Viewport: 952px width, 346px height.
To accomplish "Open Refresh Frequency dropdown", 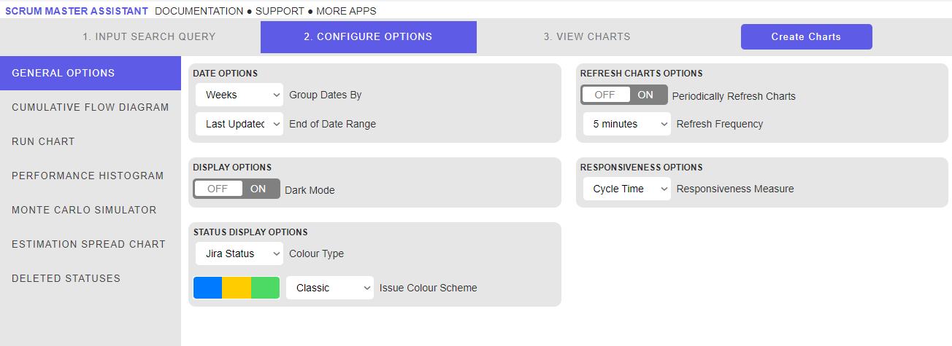I will click(x=626, y=124).
